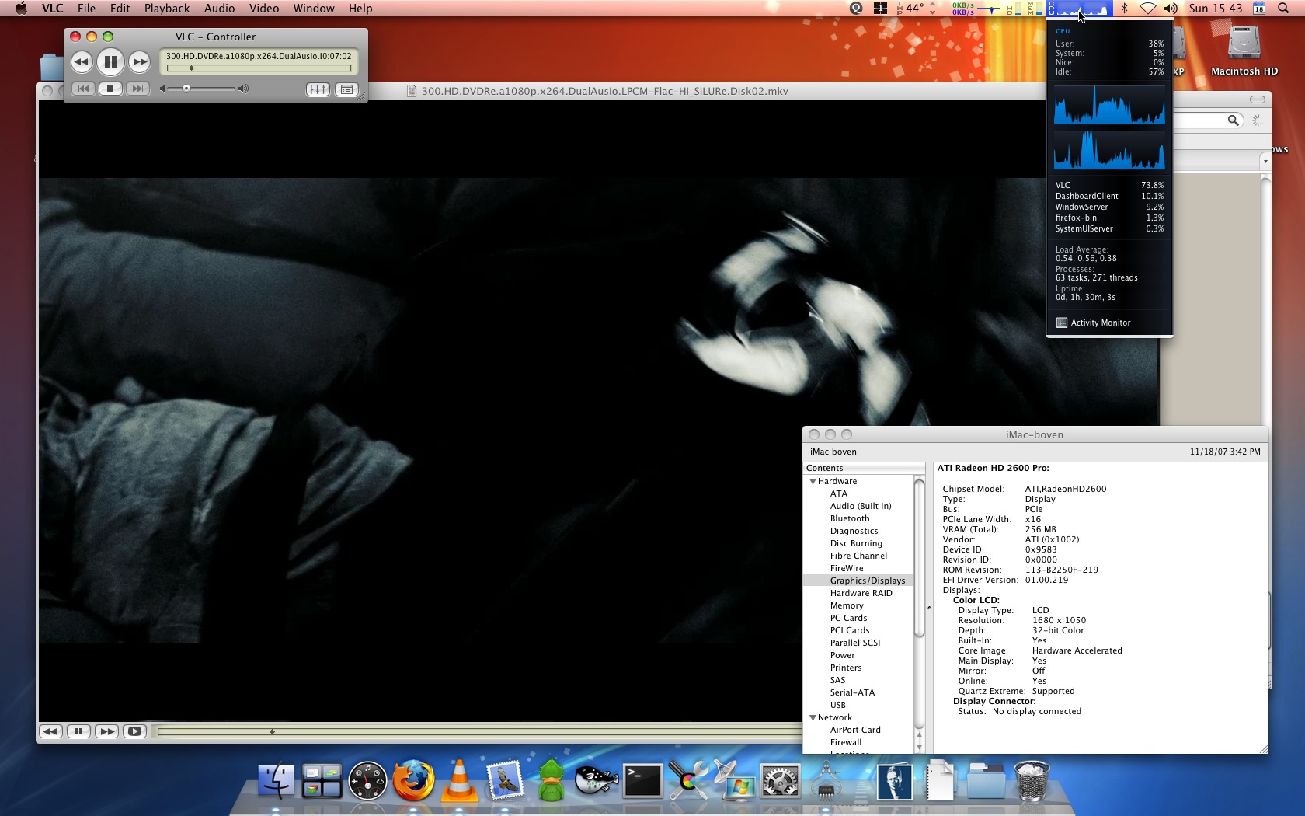
Task: Click System Profiler sidebar scroll down arrow
Action: point(920,747)
